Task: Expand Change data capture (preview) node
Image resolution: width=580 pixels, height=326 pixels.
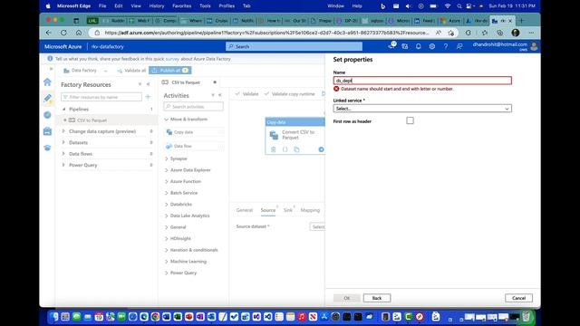Action: click(x=63, y=131)
